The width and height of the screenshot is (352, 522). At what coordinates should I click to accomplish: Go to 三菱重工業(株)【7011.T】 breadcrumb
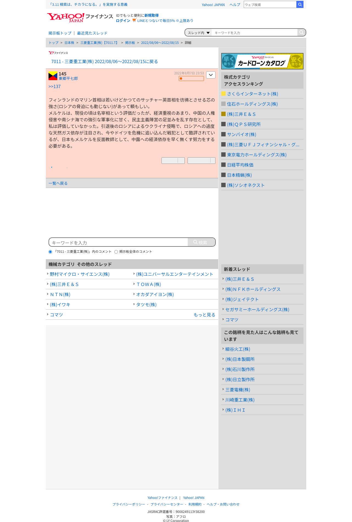[x=100, y=43]
